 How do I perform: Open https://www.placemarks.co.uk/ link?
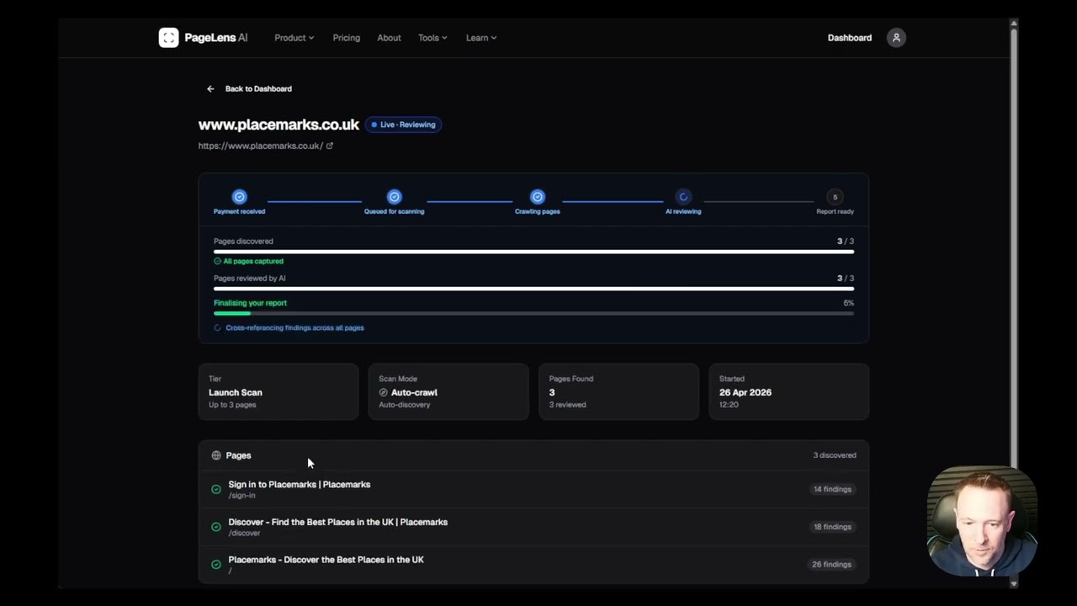pyautogui.click(x=260, y=146)
